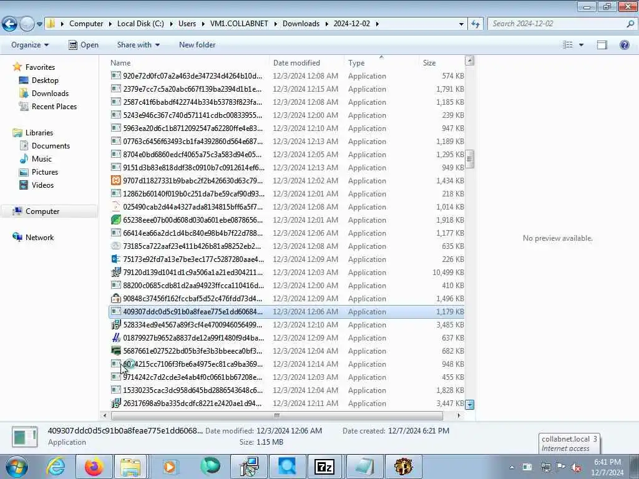
Task: Open the Pictures library
Action: 45,172
